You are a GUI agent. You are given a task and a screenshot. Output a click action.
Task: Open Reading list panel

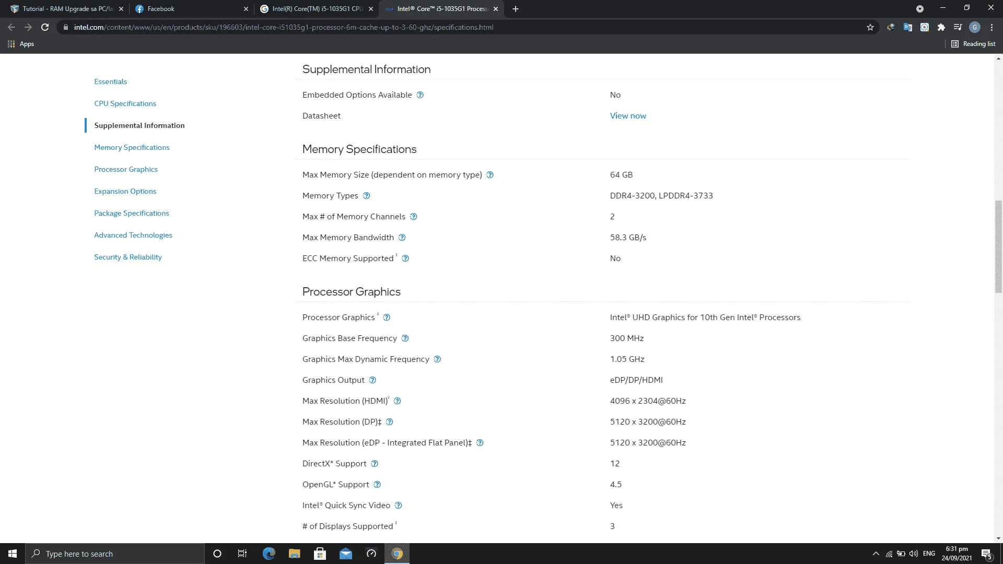(x=973, y=44)
